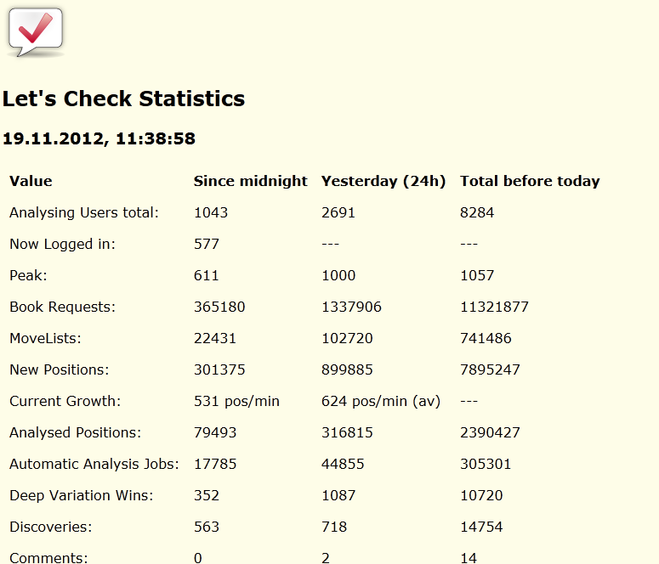This screenshot has width=659, height=564.
Task: Click the 'Since midnight' column header
Action: (251, 181)
